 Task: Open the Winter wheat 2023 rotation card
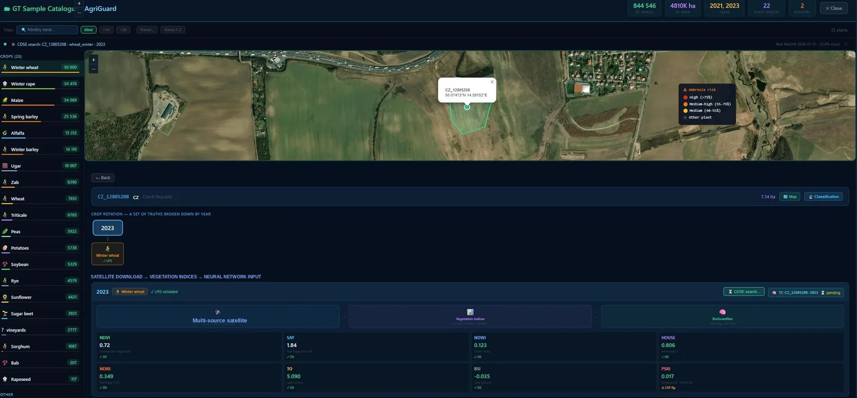tap(108, 254)
